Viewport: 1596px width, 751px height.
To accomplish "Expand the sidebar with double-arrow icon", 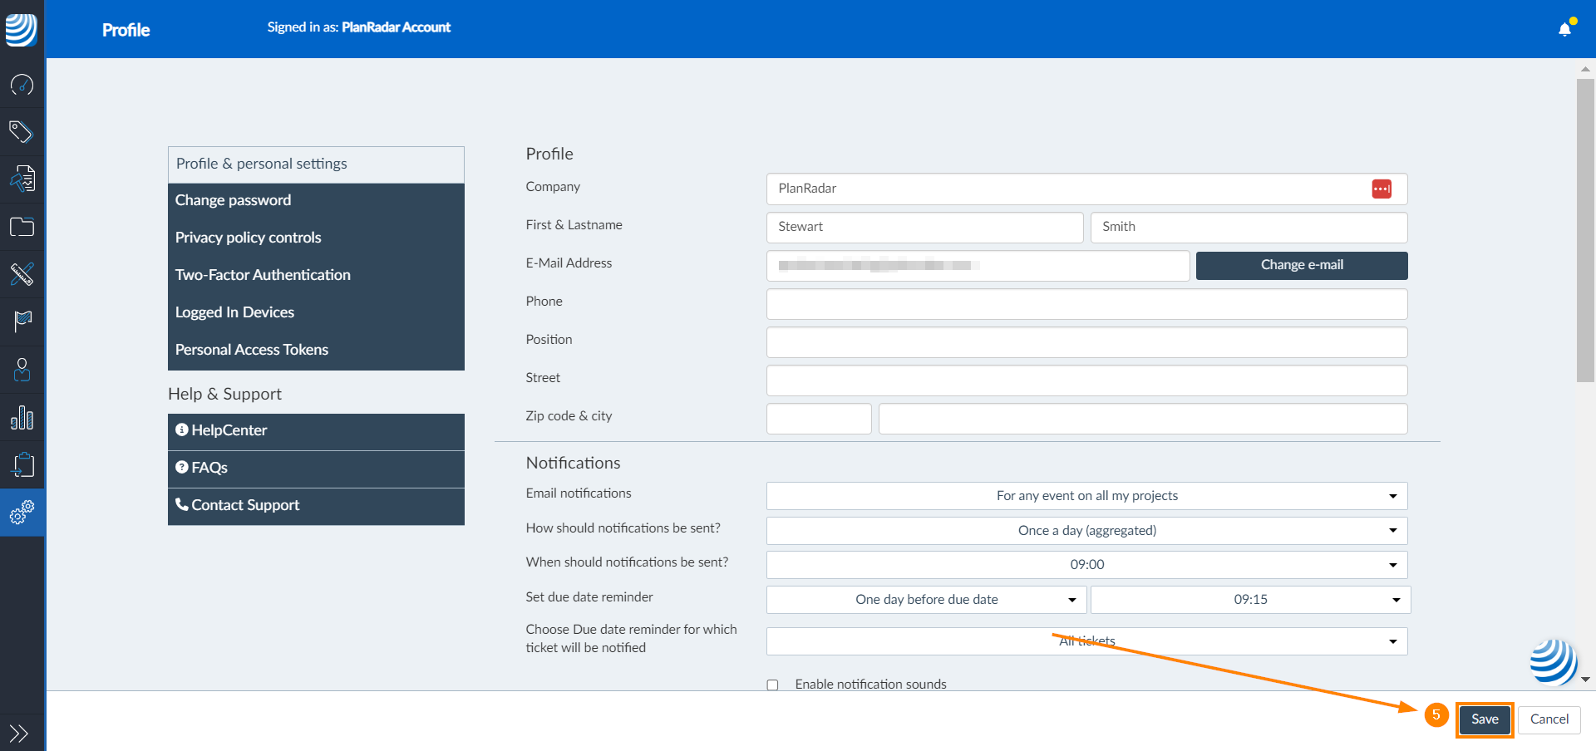I will tap(19, 733).
